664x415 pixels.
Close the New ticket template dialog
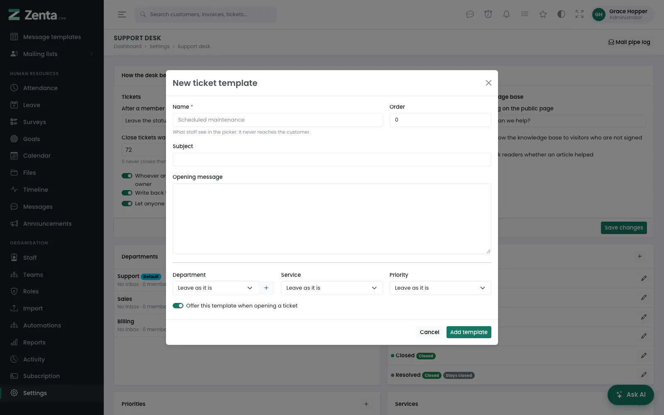click(488, 83)
